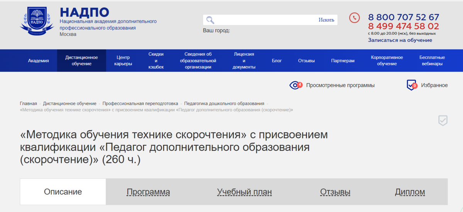463x212 pixels.
Task: Open Дистанционное обучение menu item
Action: 81,60
